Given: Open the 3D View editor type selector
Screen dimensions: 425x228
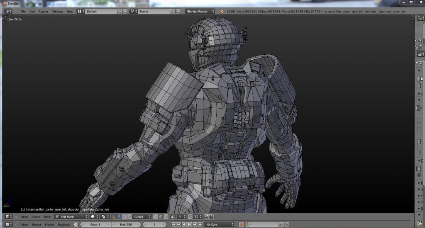Looking at the screenshot, I should [8, 217].
